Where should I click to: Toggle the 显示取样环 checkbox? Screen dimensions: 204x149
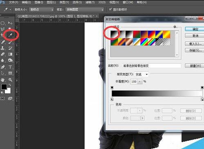[x=110, y=9]
